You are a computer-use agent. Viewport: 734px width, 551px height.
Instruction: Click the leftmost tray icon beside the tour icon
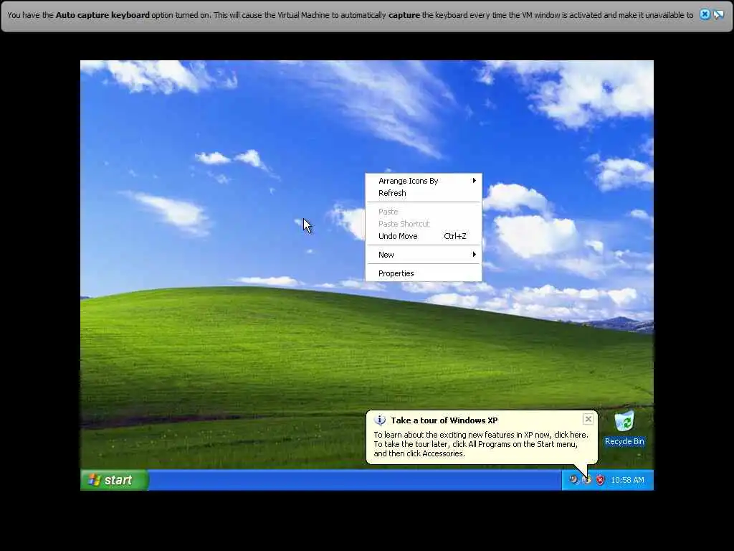573,479
